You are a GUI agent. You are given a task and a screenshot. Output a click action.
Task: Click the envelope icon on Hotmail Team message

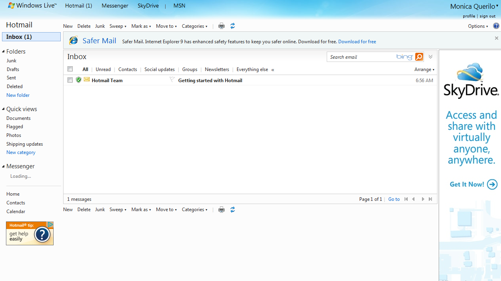tap(87, 80)
